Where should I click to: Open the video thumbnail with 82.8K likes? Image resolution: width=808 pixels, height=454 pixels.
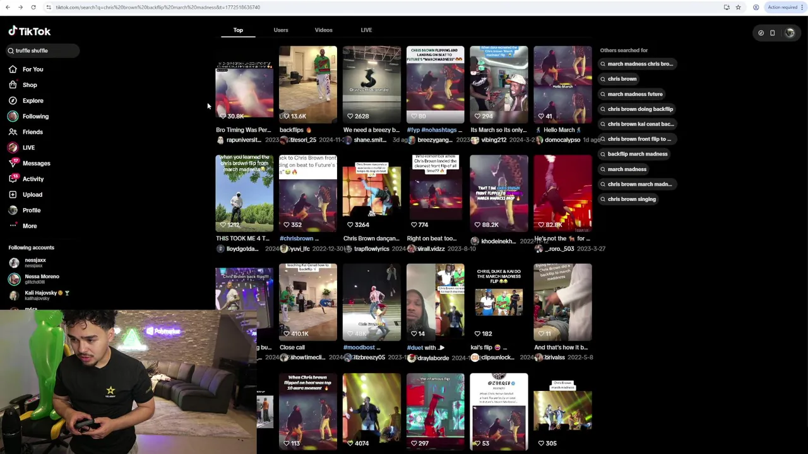(562, 194)
